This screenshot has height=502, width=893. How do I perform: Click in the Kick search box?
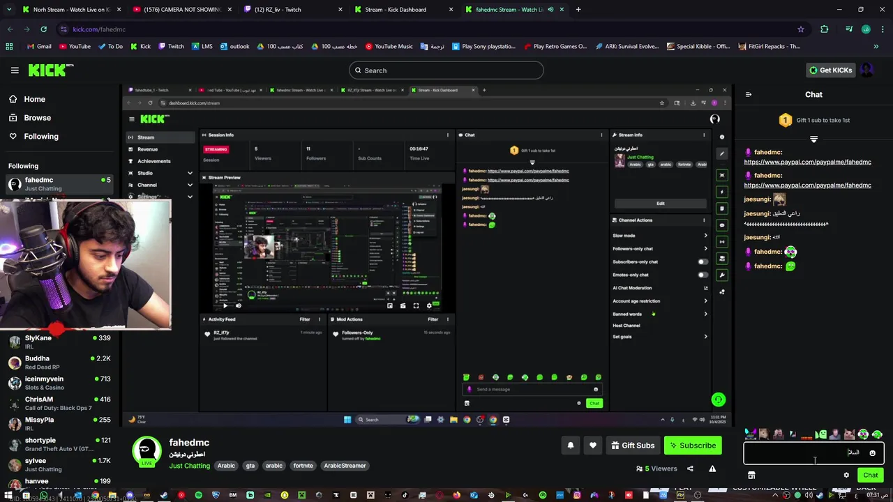click(x=446, y=70)
